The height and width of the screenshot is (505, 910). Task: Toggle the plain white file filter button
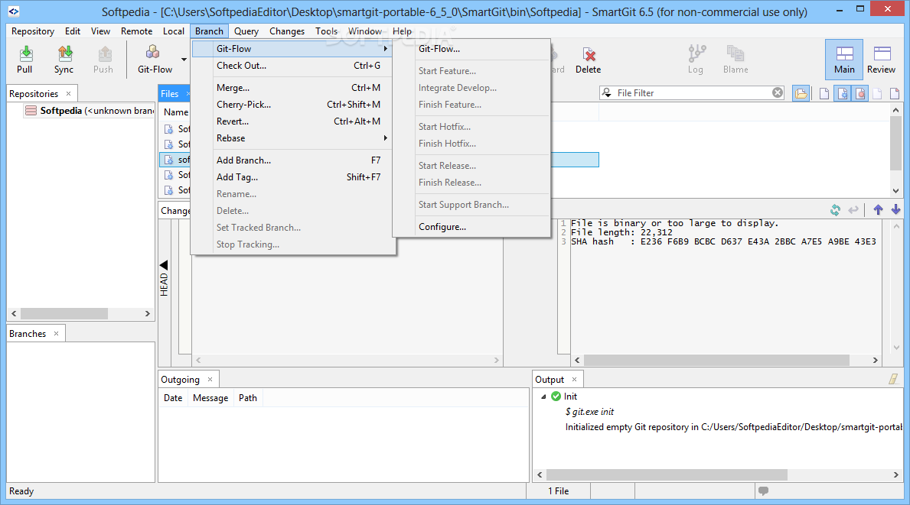824,93
